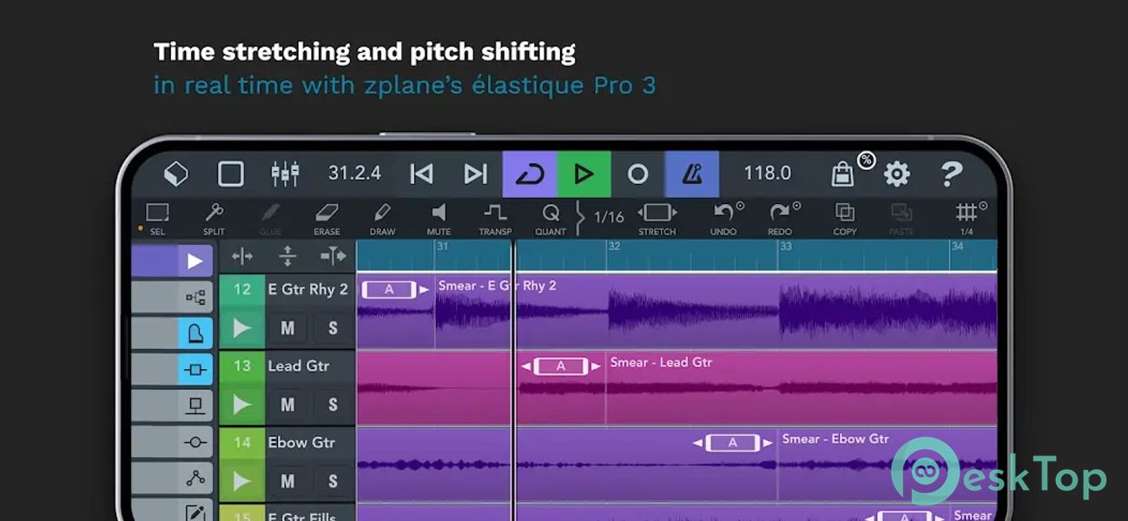Select track number 14
Viewport: 1128px width, 521px height.
242,442
